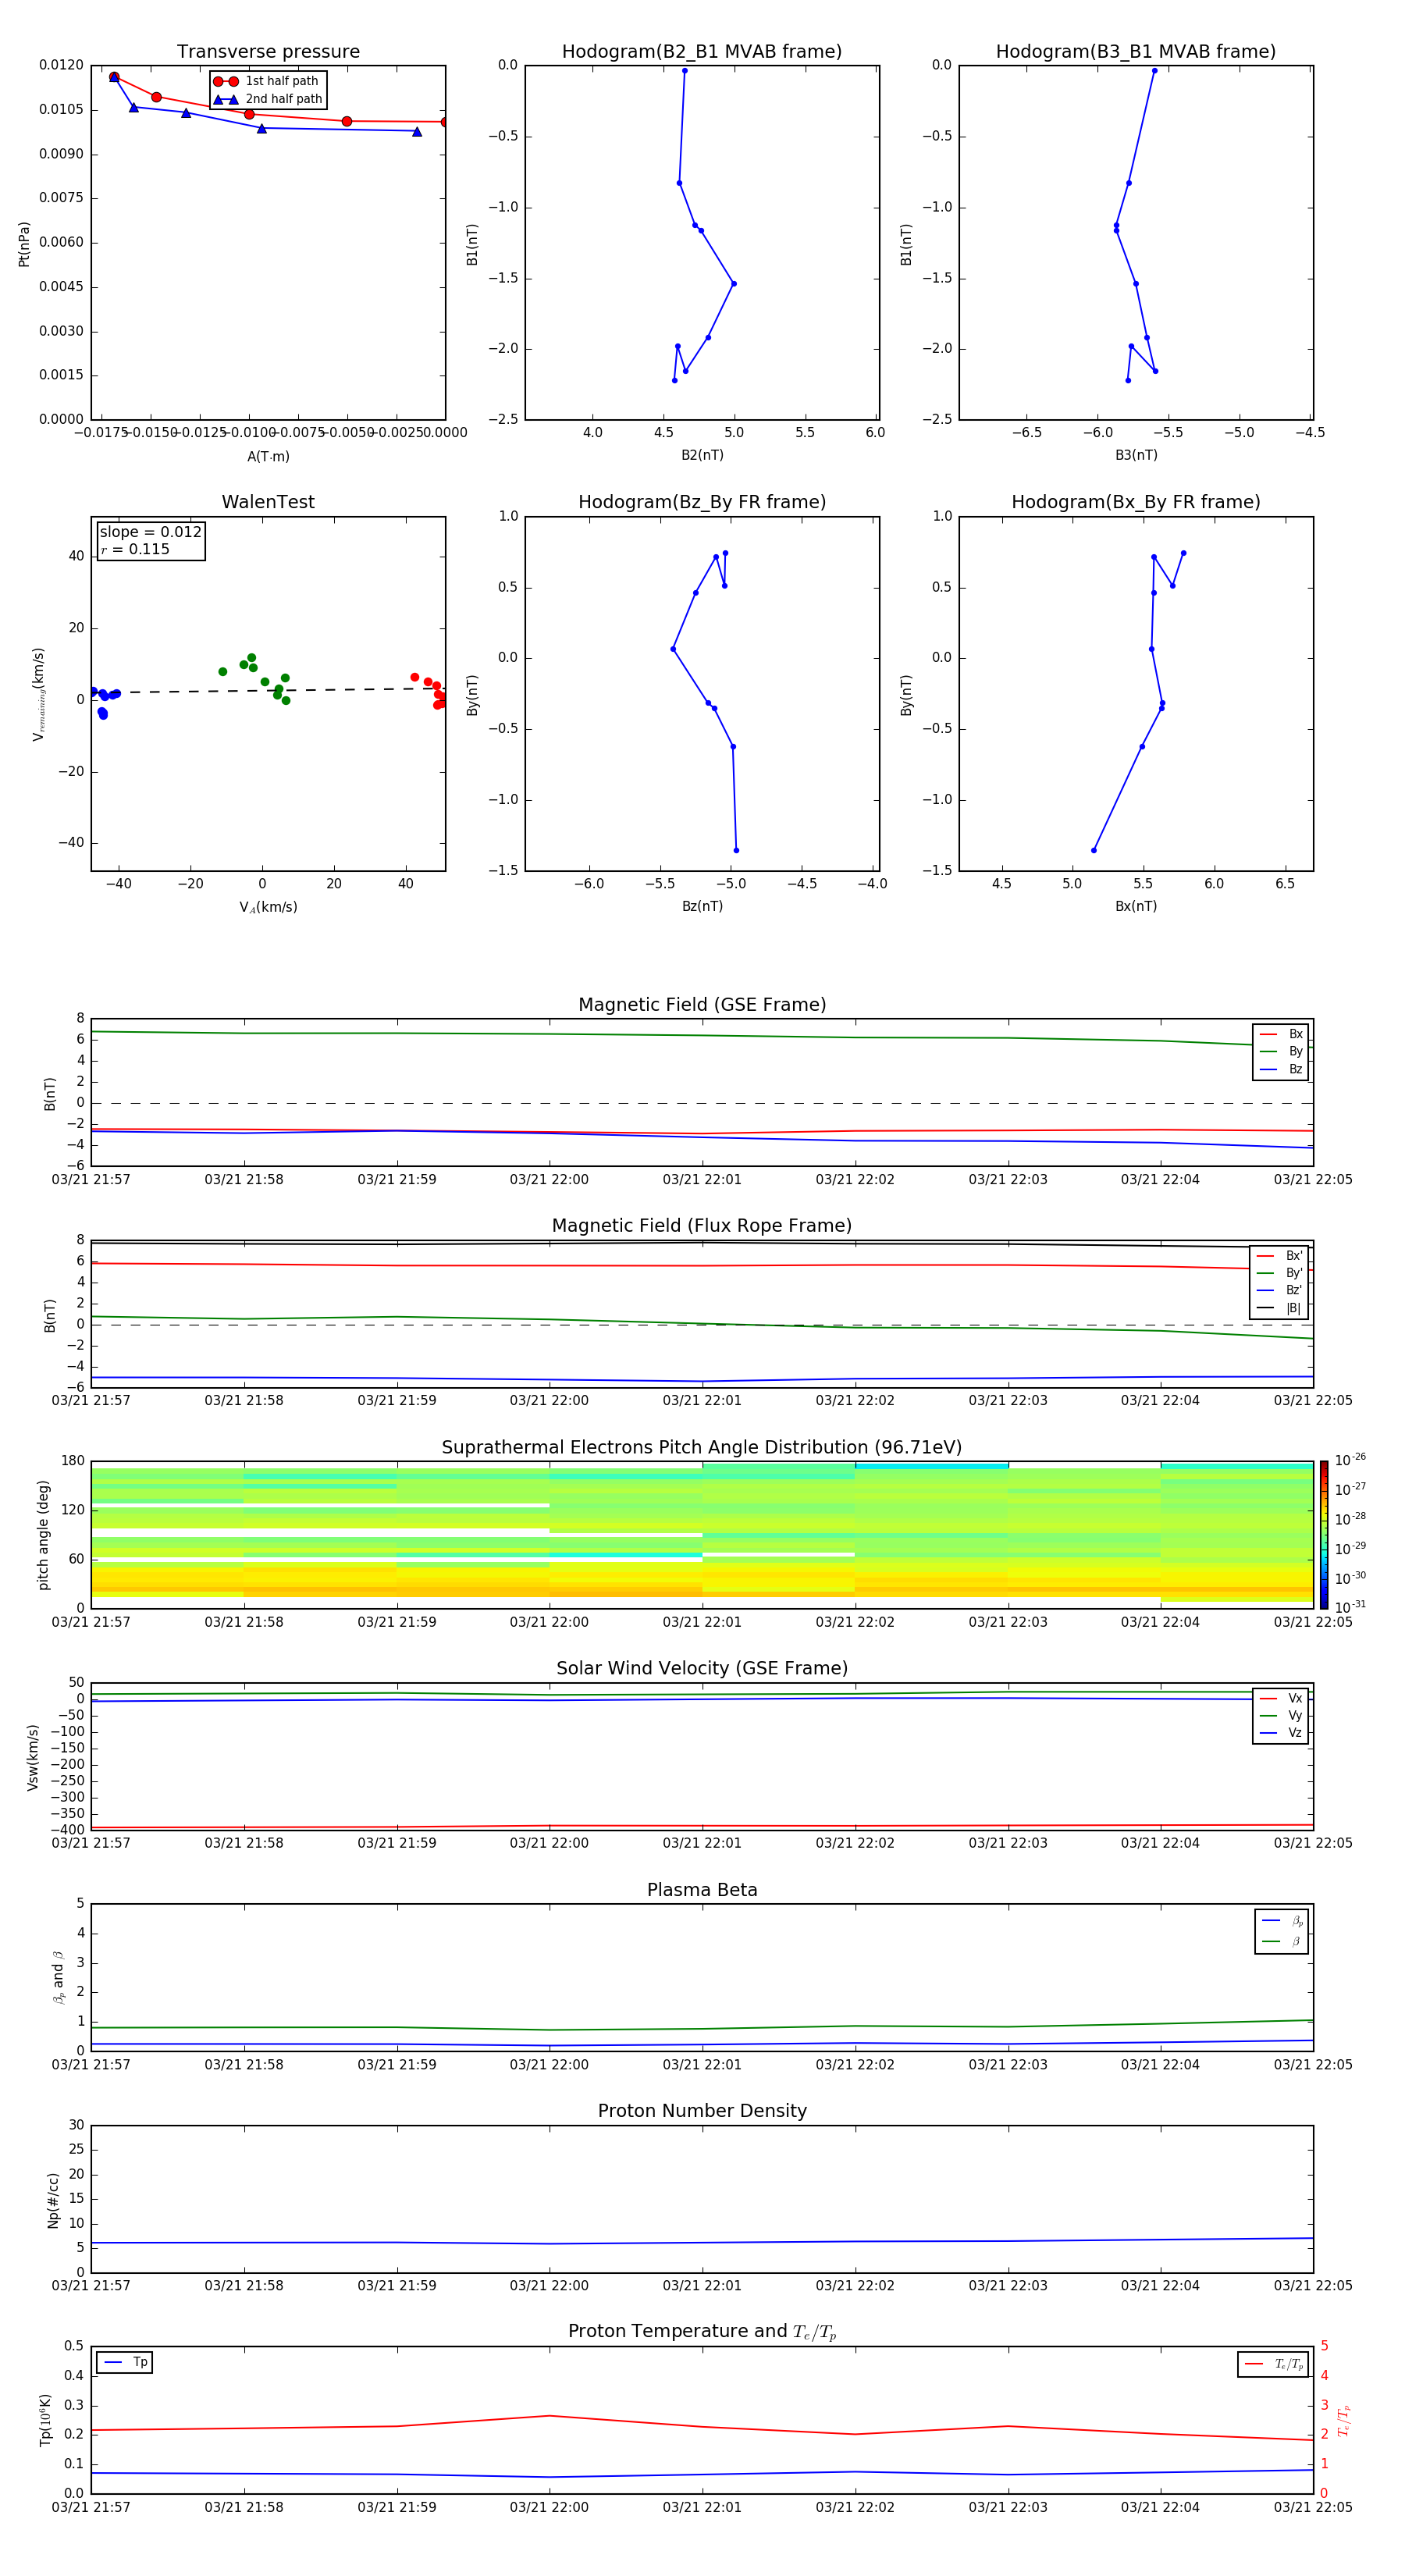This screenshot has width=1405, height=2576.
Task: Click 'Magnetic Field (GSE Frame)' title
Action: point(702,1005)
